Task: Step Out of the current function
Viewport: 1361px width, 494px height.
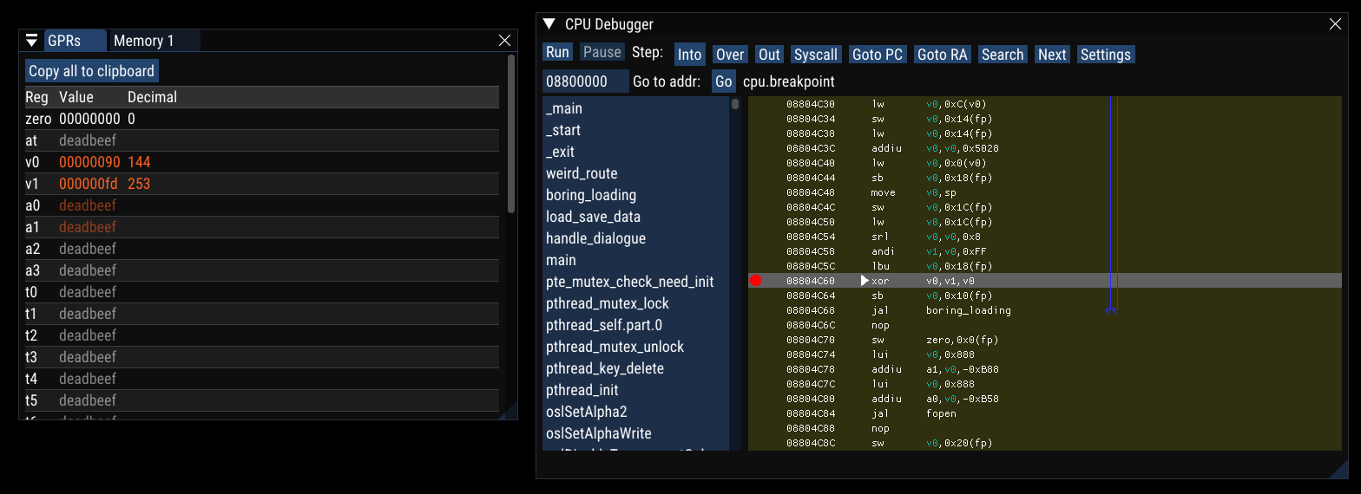Action: 770,55
